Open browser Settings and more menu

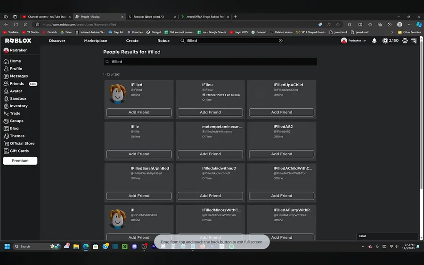410,24
